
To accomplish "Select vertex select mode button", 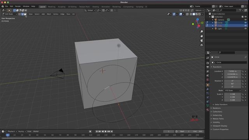I will pyautogui.click(x=20, y=14).
